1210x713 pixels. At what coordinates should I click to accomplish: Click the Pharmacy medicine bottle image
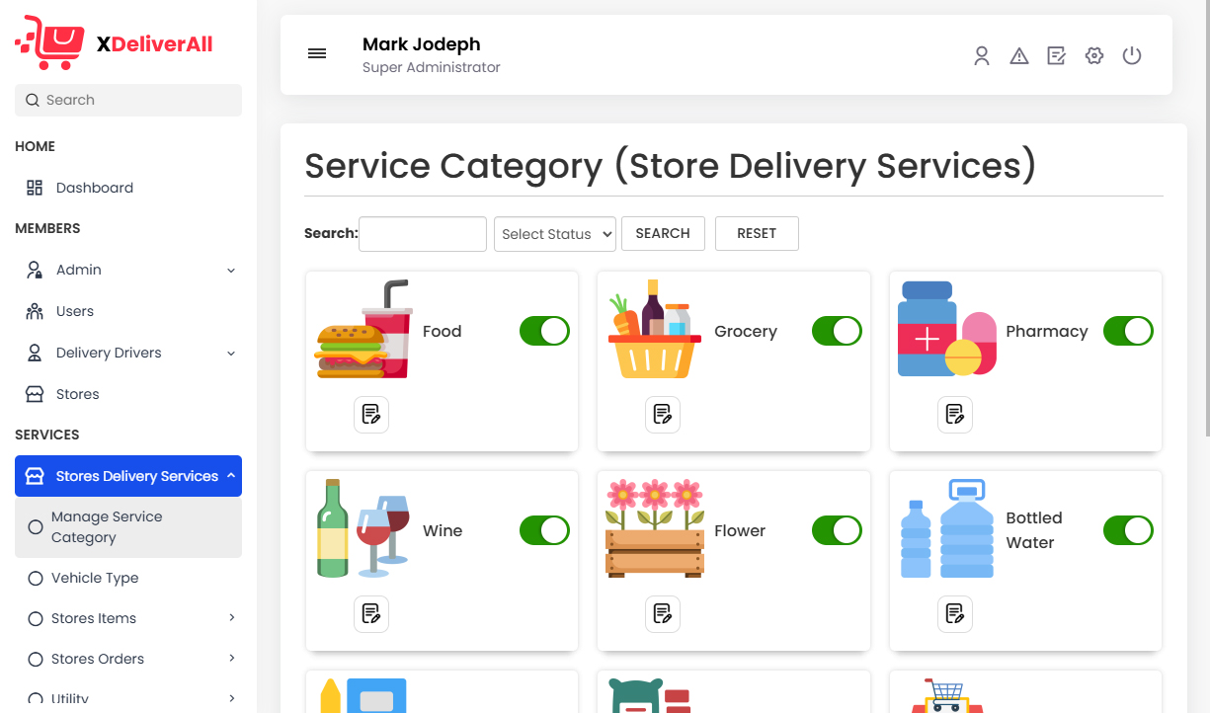(x=946, y=329)
